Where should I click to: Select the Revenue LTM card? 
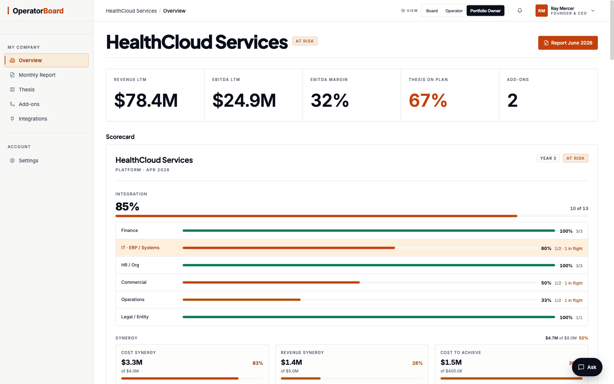point(155,95)
